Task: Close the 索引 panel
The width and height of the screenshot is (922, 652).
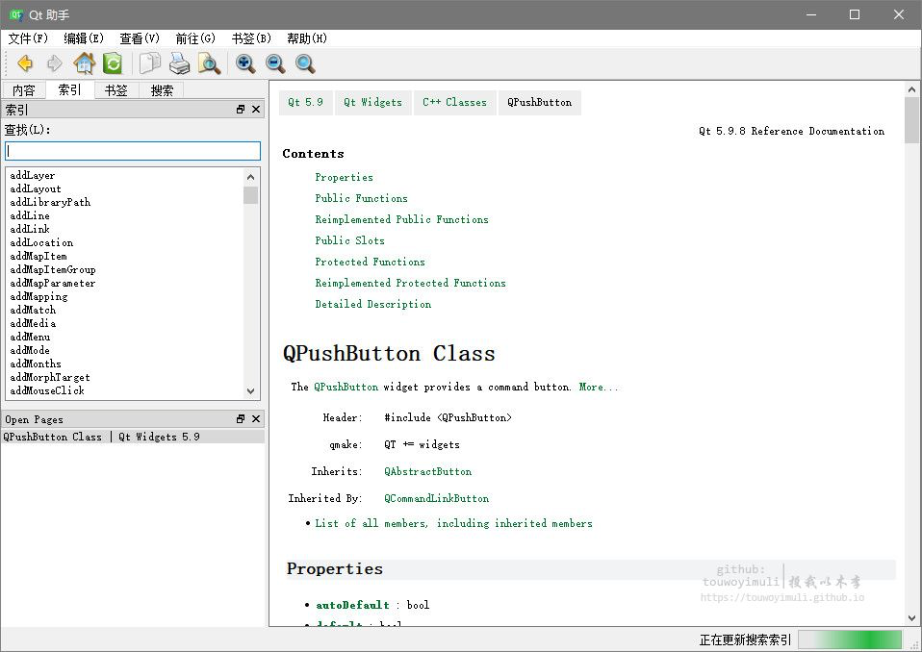Action: (256, 110)
